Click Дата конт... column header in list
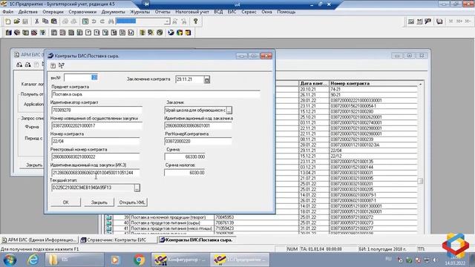This screenshot has height=267, width=475. (314, 83)
